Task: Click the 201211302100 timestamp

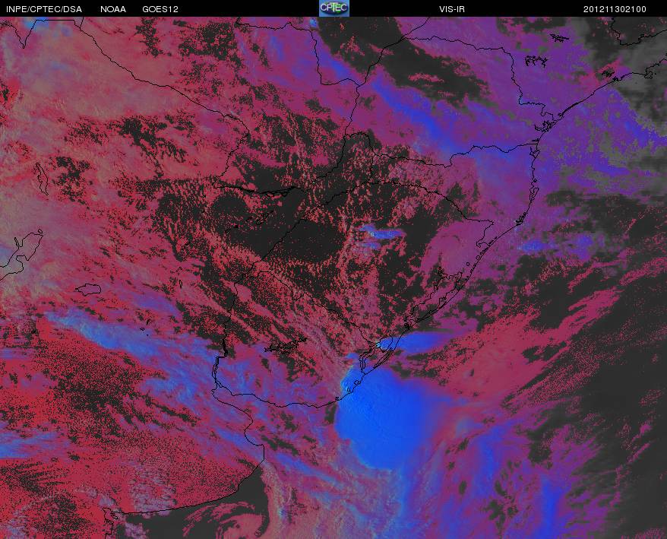Action: tap(615, 9)
